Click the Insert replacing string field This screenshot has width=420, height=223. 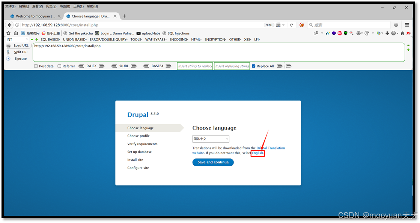(232, 66)
